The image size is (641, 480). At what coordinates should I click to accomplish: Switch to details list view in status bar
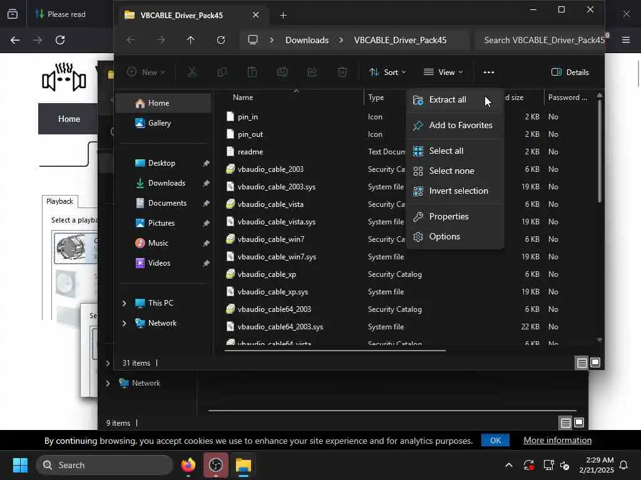tap(582, 363)
